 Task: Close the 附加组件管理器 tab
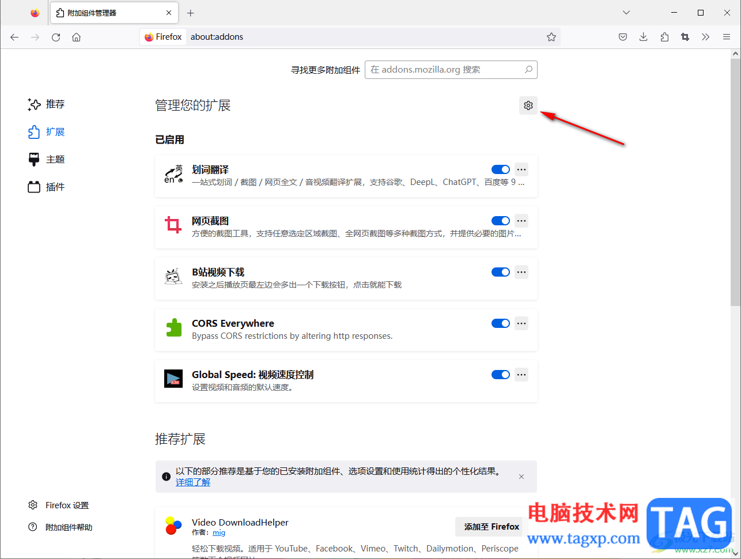click(x=169, y=13)
